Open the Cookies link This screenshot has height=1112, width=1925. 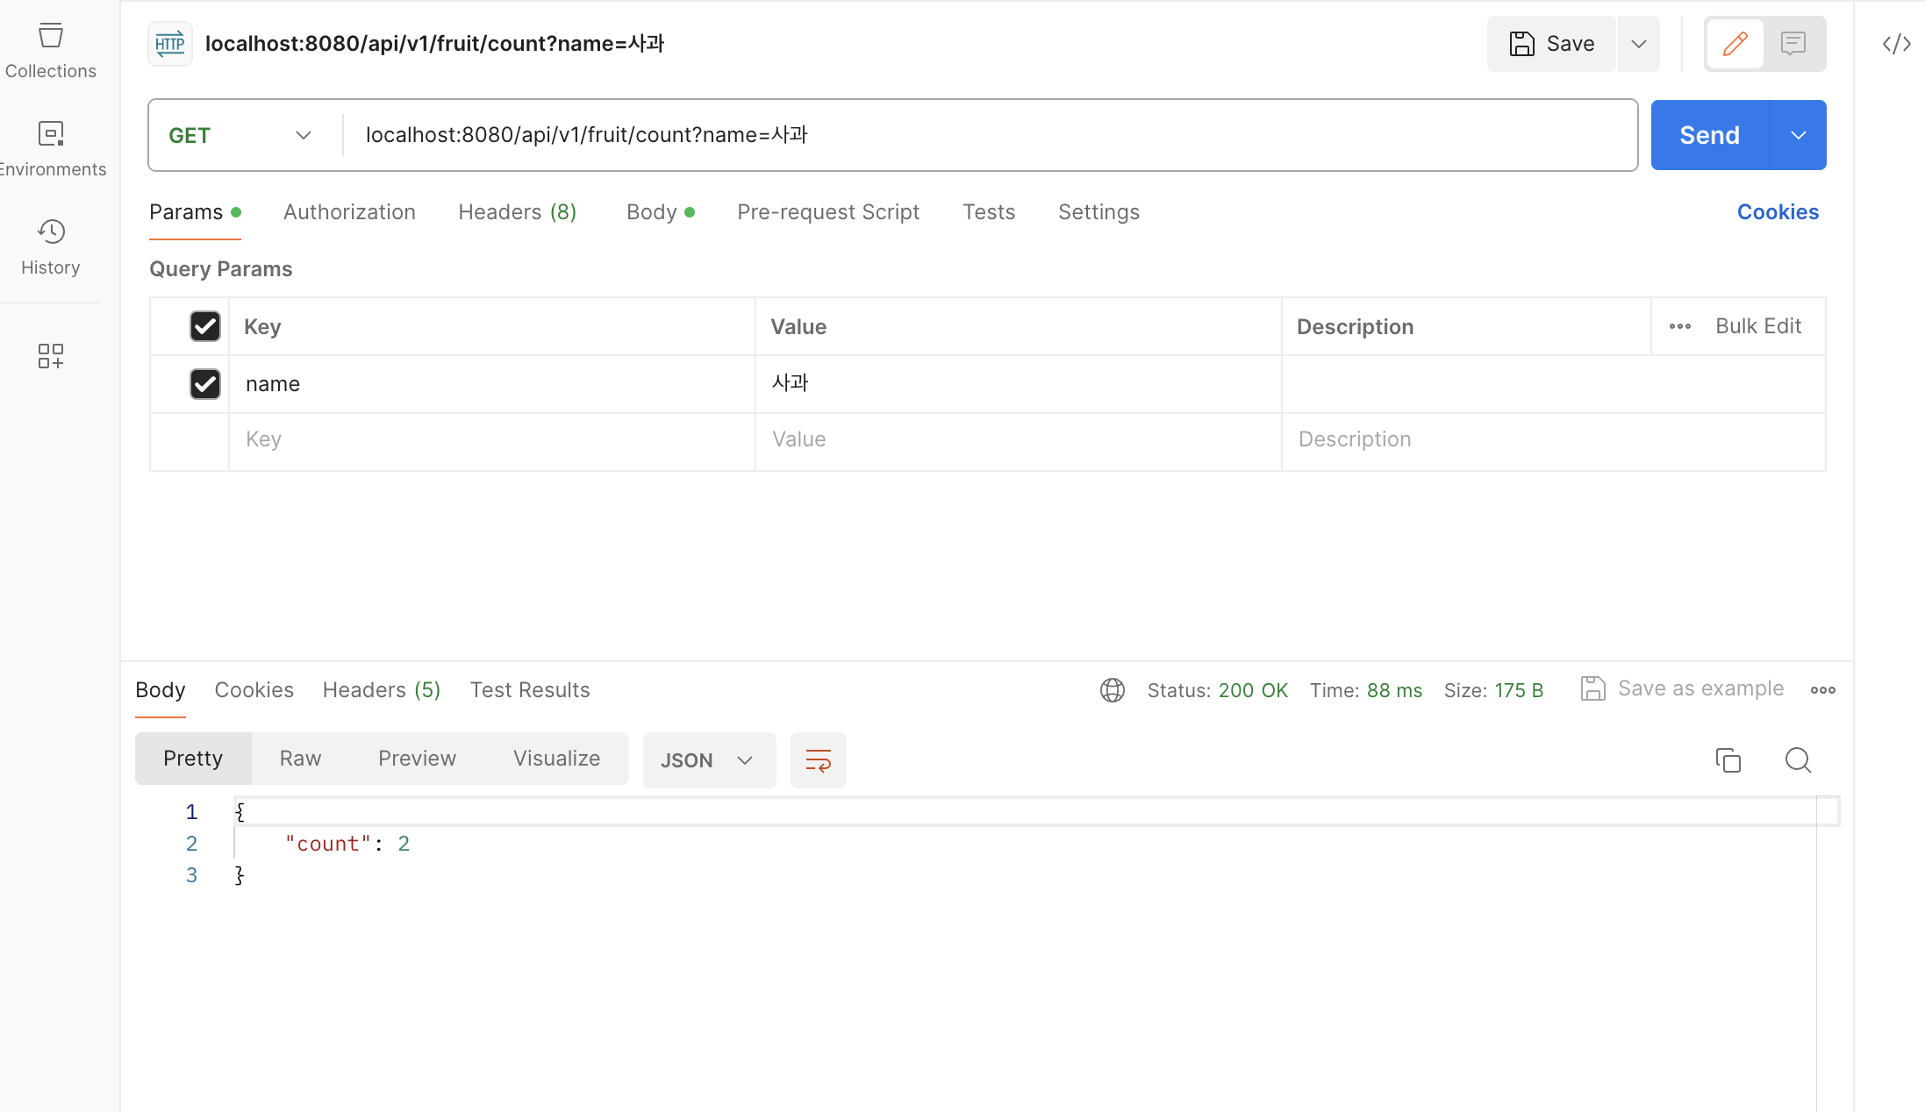(1778, 212)
